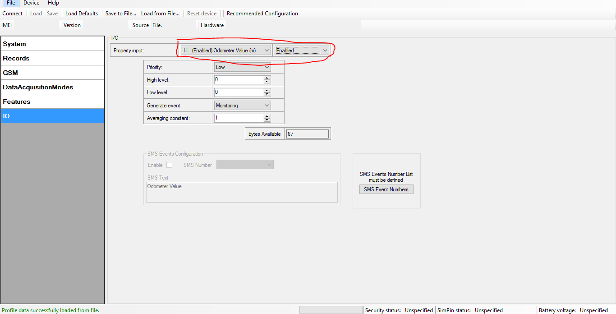
Task: Select the System section
Action: tap(52, 44)
